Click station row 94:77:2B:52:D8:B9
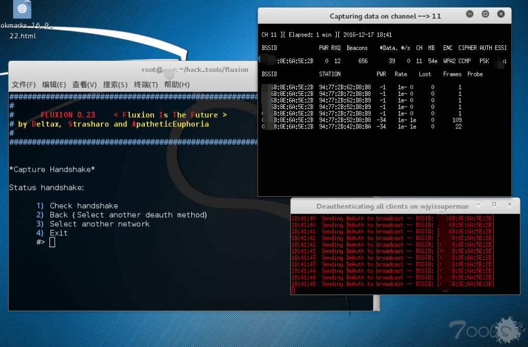528x347 pixels. (361, 107)
